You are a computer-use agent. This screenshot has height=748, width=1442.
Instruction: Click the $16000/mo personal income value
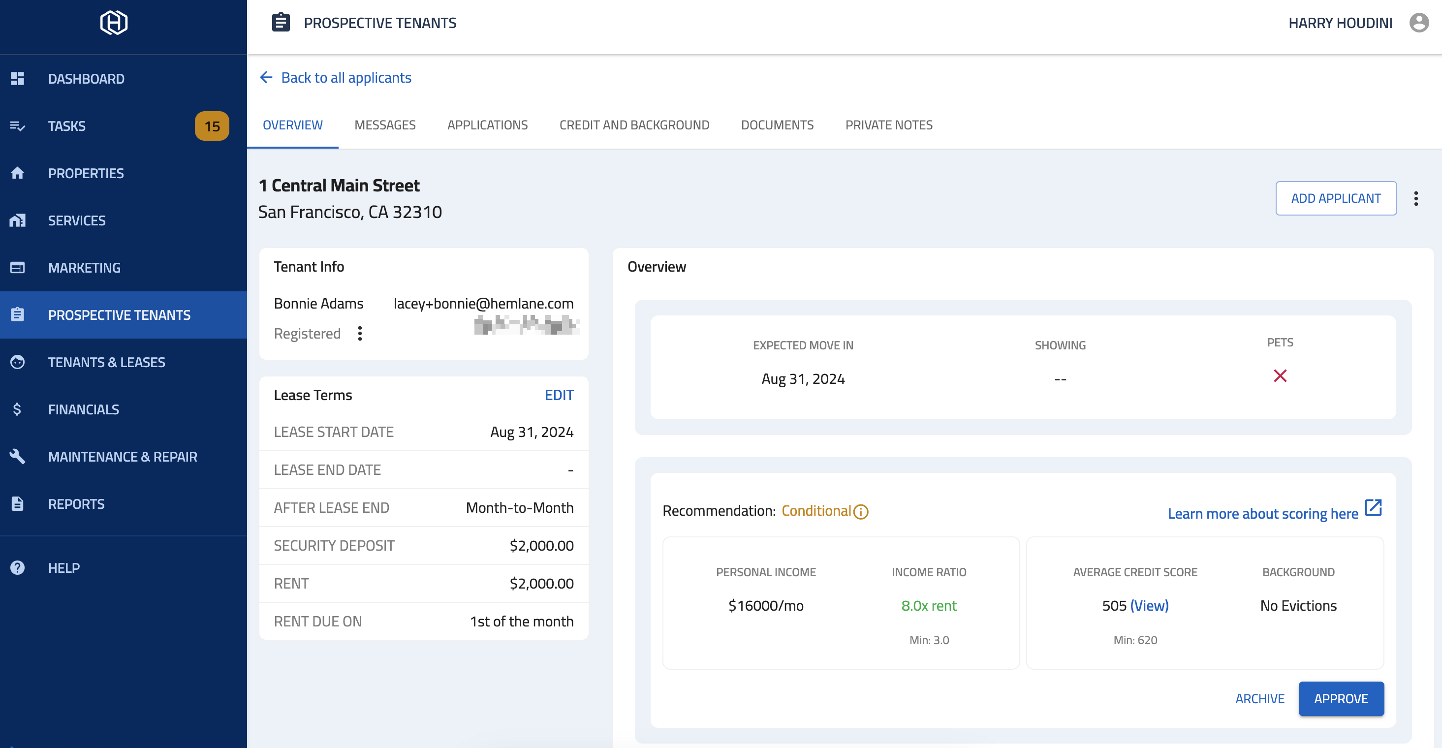[x=766, y=605]
